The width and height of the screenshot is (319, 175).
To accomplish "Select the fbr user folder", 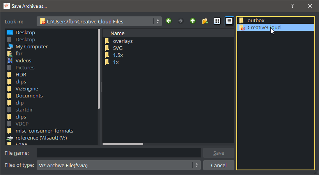I will [19, 53].
